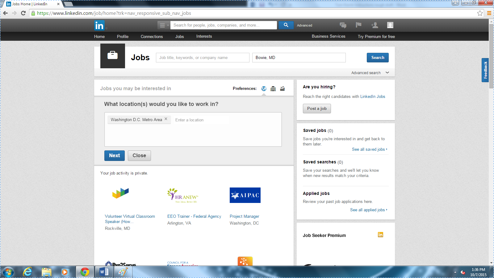The height and width of the screenshot is (278, 494).
Task: Open the add connections icon
Action: click(x=375, y=25)
